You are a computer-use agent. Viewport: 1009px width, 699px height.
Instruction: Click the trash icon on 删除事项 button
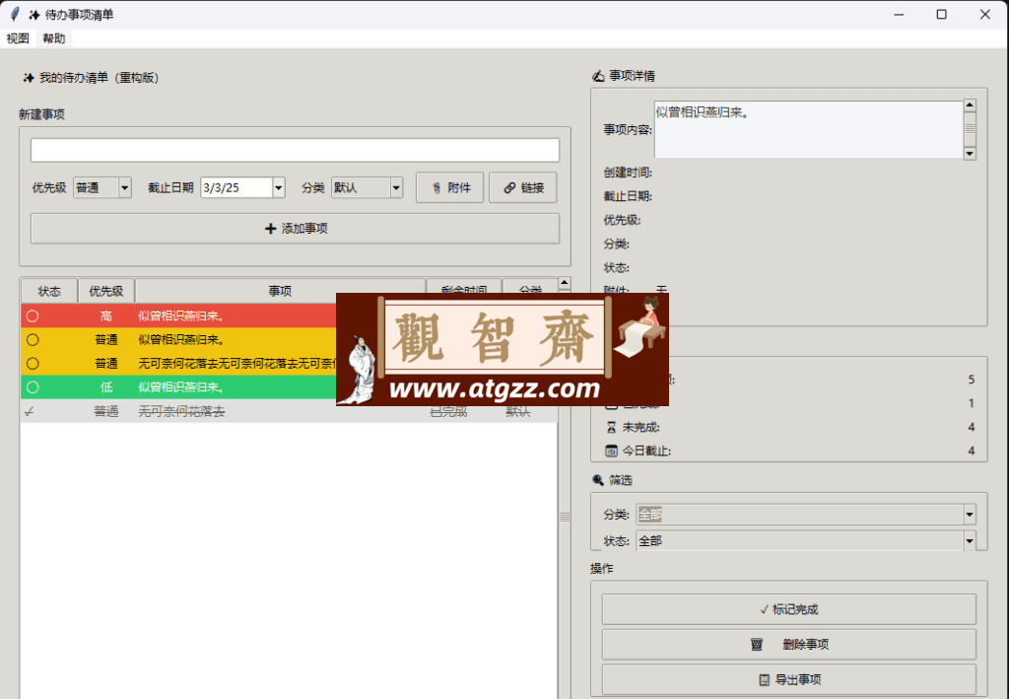pos(757,645)
